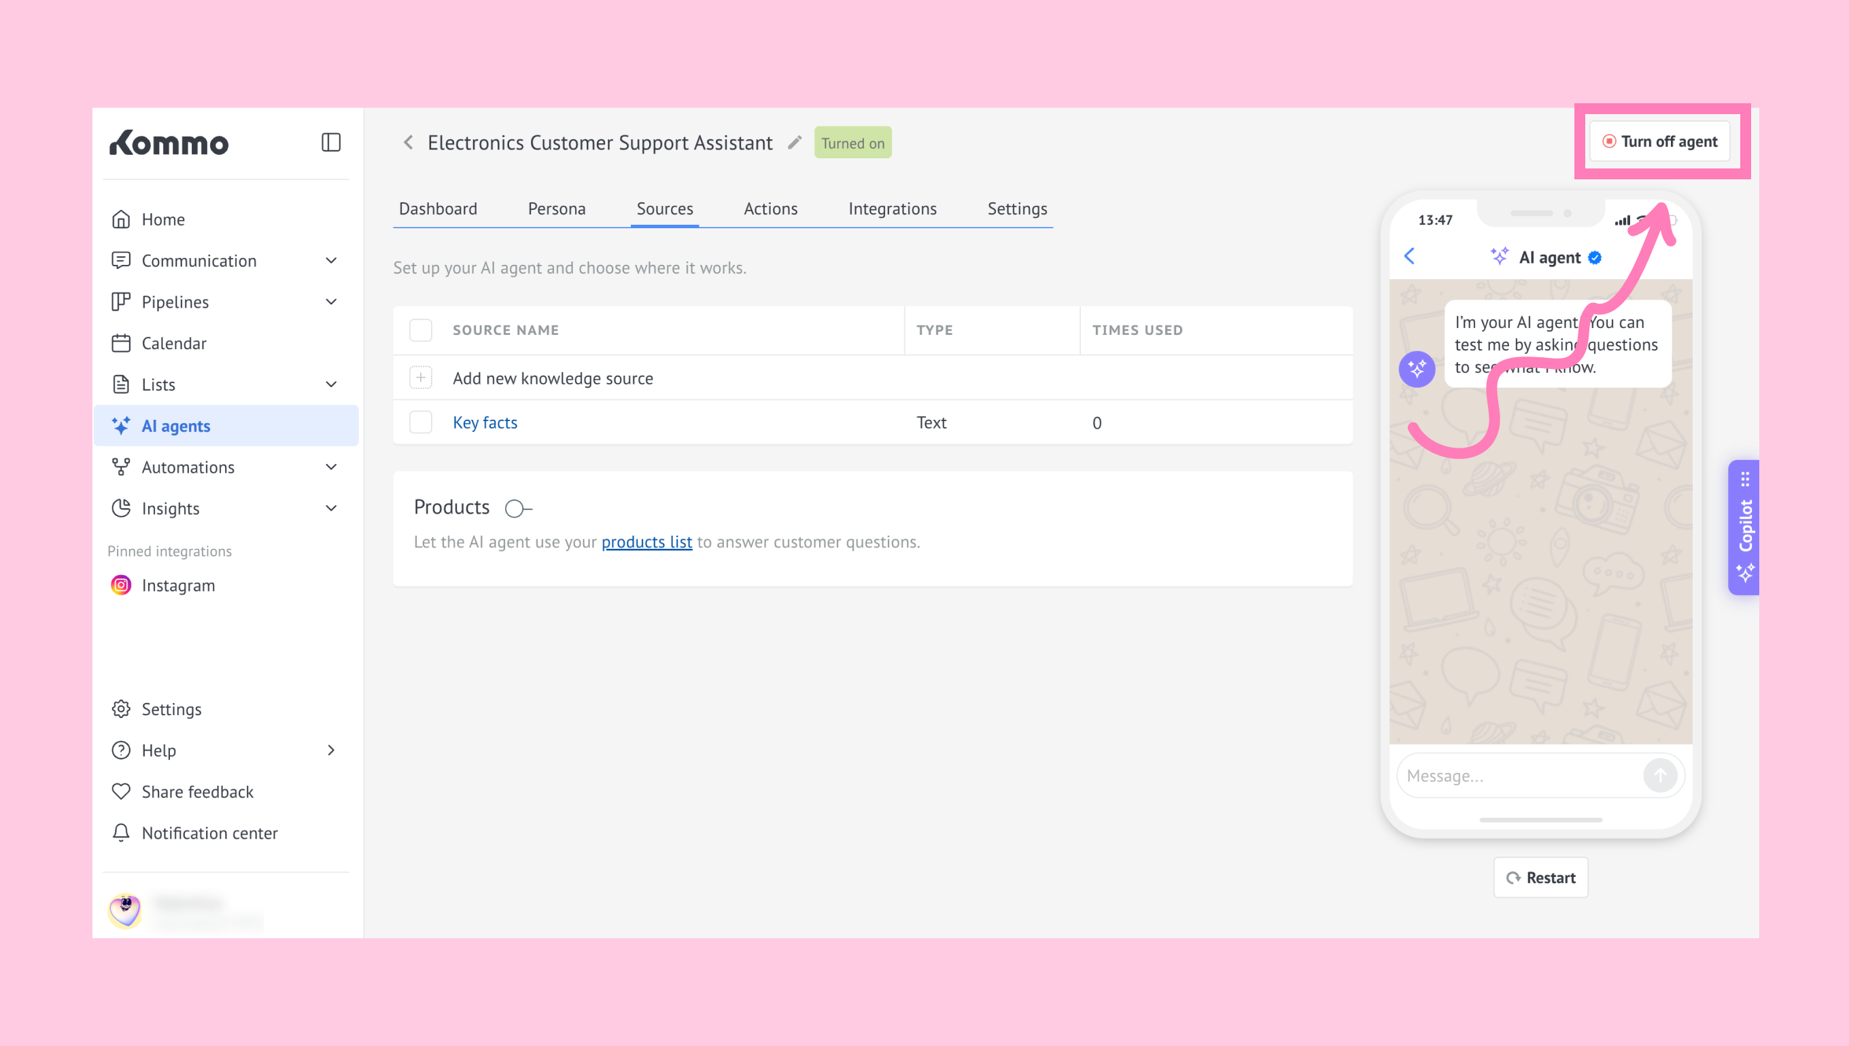
Task: Click the Settings gear icon in sidebar
Action: coord(121,709)
